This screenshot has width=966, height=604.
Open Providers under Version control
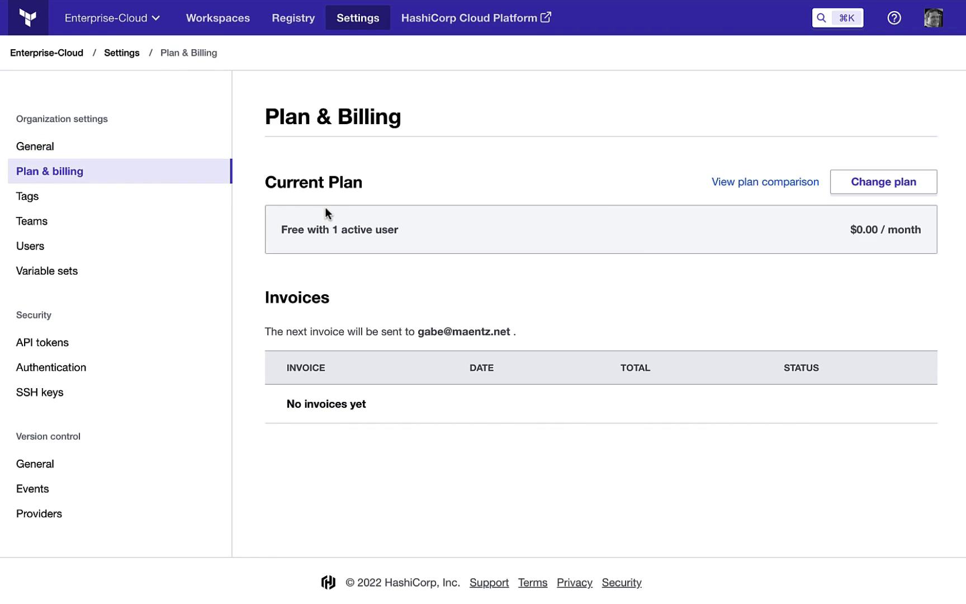tap(39, 513)
